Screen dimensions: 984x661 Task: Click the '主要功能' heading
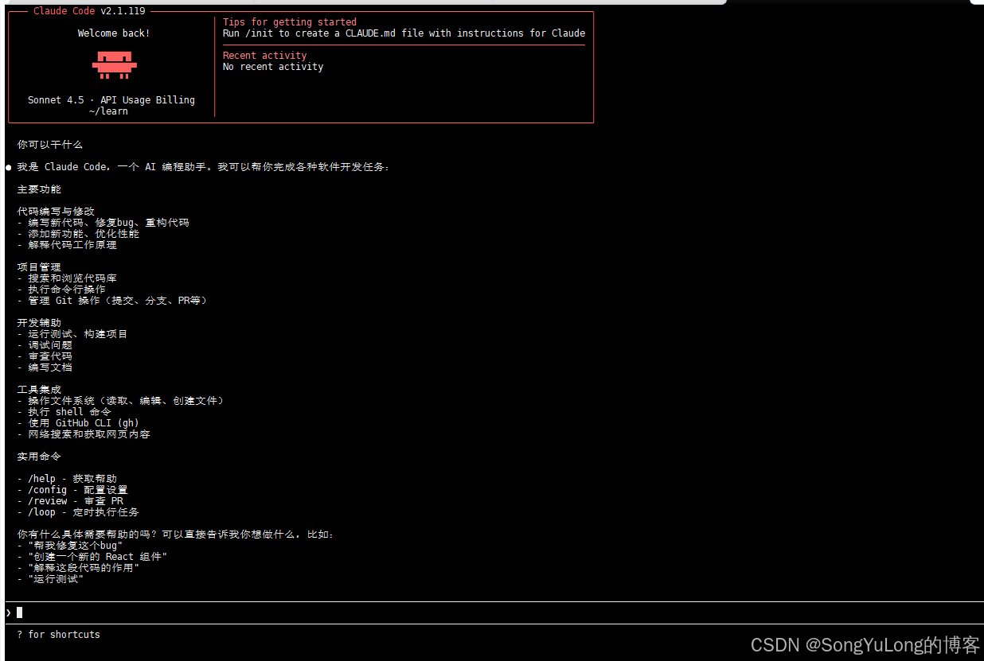39,189
